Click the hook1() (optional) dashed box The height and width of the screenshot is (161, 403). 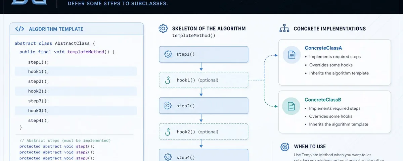tap(204, 80)
